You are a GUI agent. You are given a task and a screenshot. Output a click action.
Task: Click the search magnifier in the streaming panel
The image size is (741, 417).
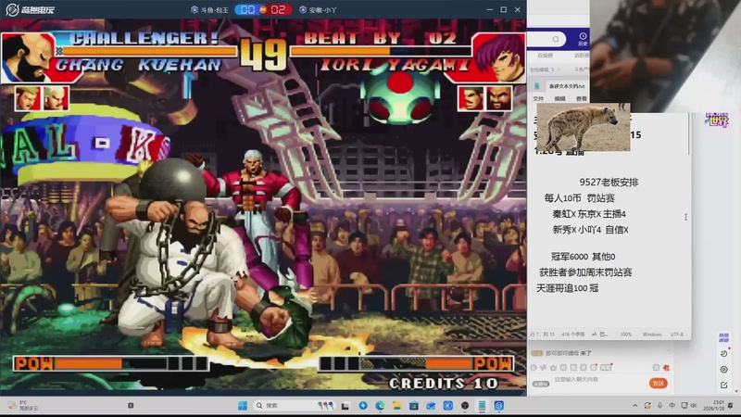(556, 39)
